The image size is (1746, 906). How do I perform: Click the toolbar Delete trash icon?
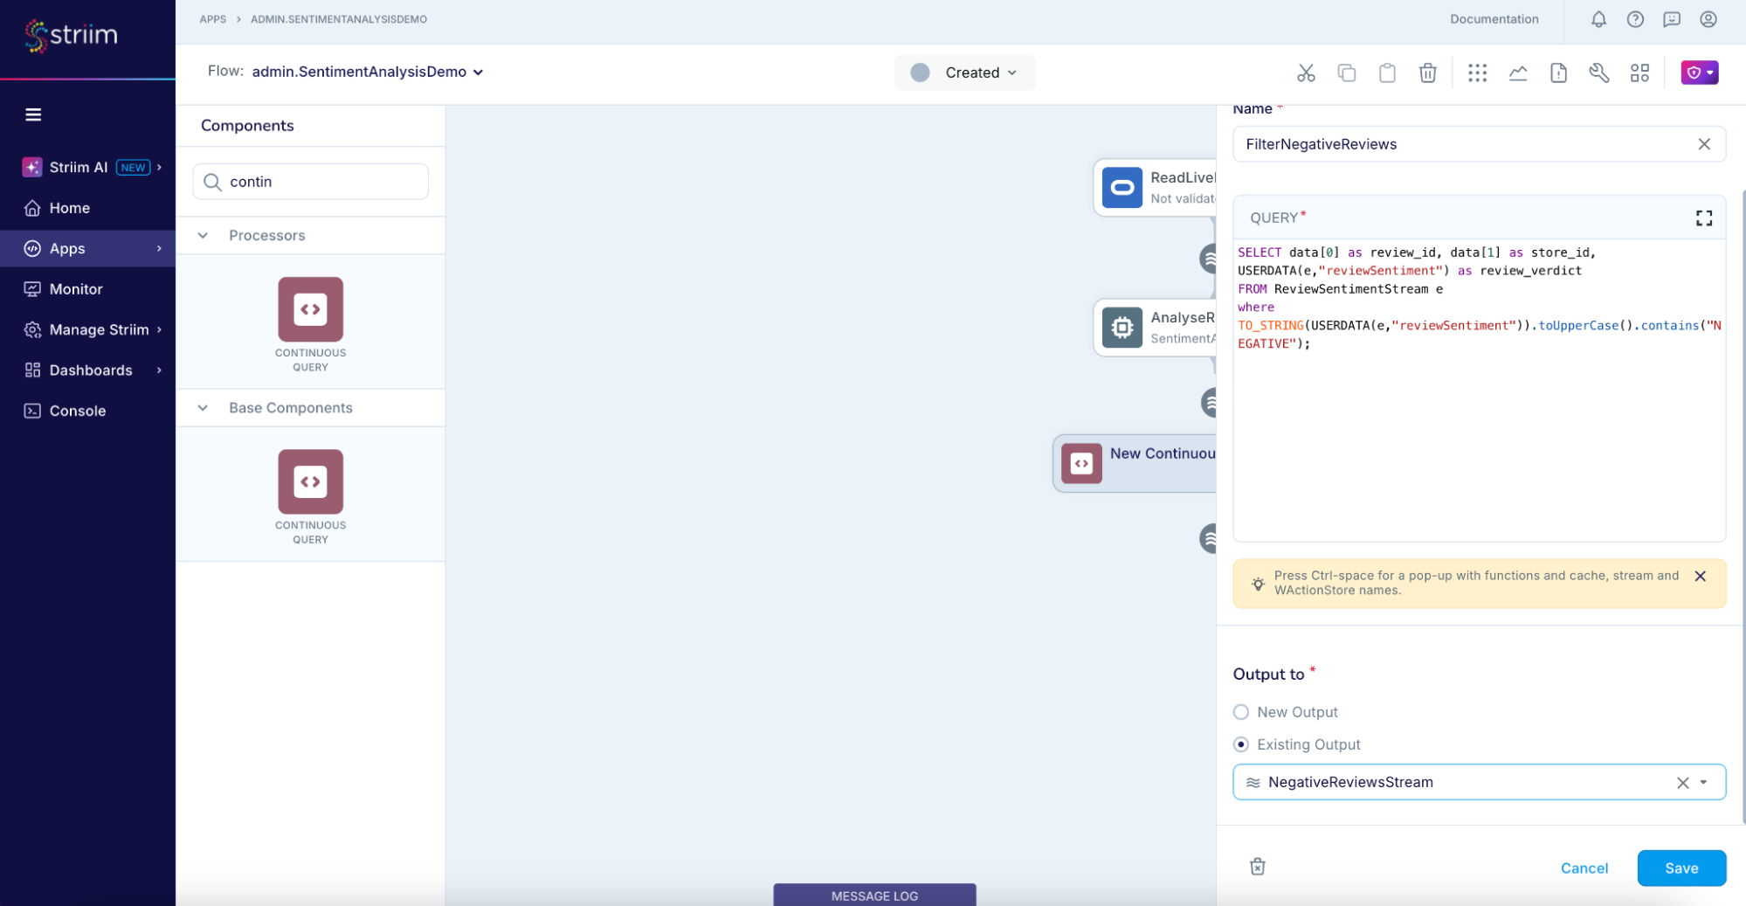[1427, 73]
